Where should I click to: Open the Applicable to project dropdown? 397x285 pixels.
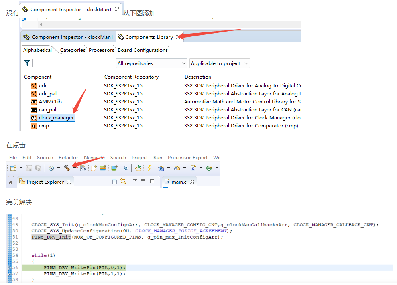(x=220, y=63)
